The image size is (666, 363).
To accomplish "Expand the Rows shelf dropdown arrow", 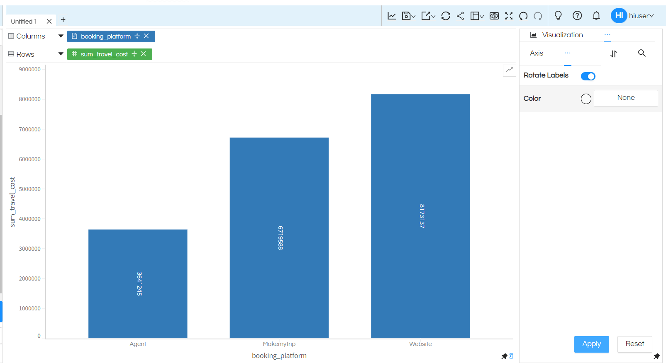I will tap(61, 54).
